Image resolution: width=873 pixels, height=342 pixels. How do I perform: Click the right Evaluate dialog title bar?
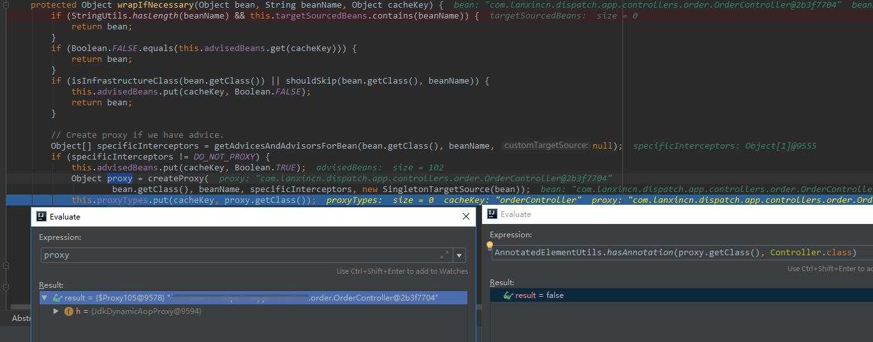678,214
